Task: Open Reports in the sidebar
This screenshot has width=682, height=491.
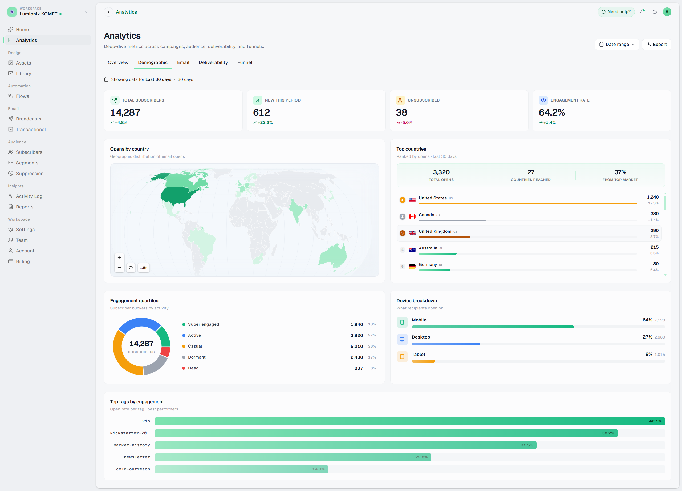Action: (x=48, y=207)
